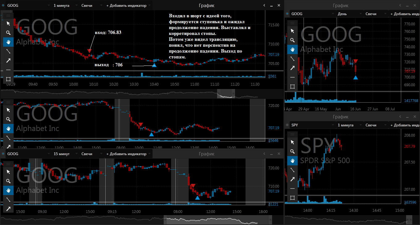Screen dimensions: 420x225
Task: Select the zoom magnifier in GOOG 1-minute chart
Action: click(8, 33)
